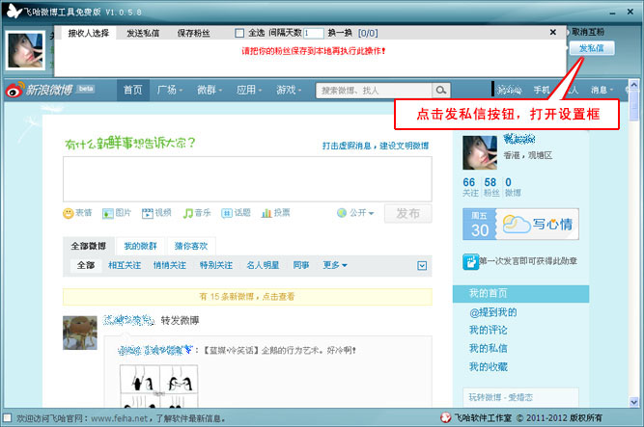Expand the 广场 dropdown menu

[x=170, y=90]
